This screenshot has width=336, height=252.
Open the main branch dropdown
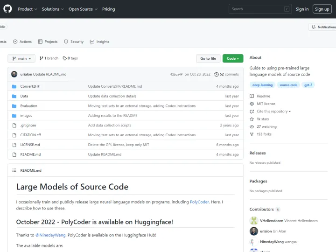21,58
